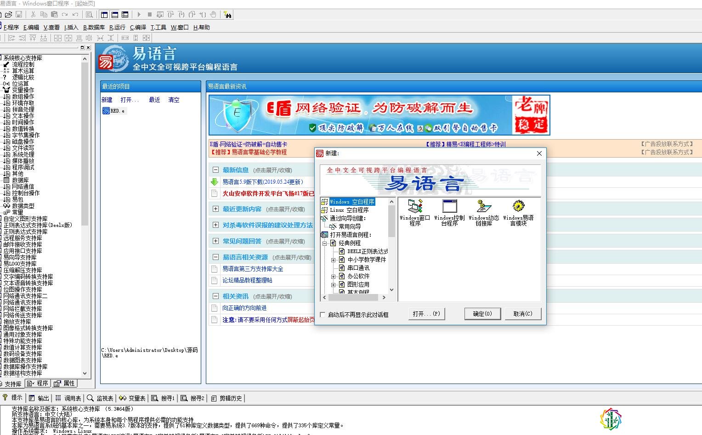Viewport: 702px width, 435px height.
Task: Collapse the 最新信息 section
Action: 215,170
